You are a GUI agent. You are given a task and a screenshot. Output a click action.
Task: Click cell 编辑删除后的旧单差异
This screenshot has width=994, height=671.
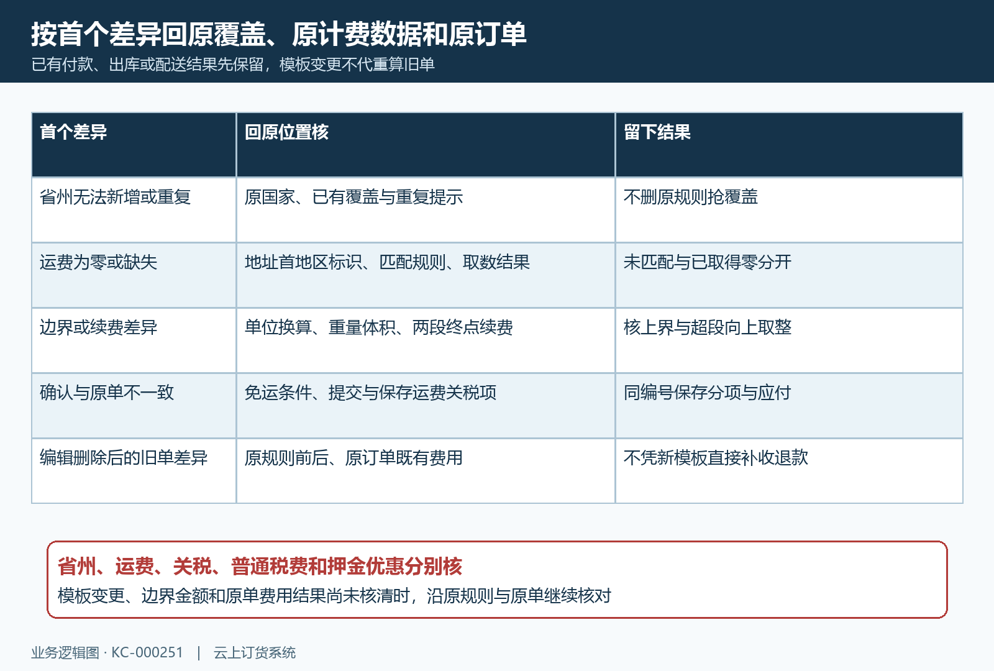tap(134, 471)
